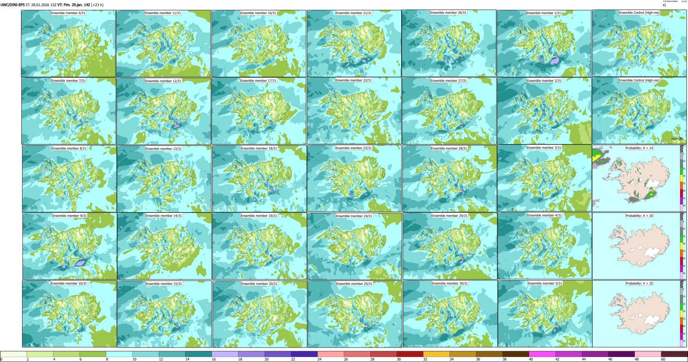Click the pale cyan 8-10 legend swatch

pos(119,354)
